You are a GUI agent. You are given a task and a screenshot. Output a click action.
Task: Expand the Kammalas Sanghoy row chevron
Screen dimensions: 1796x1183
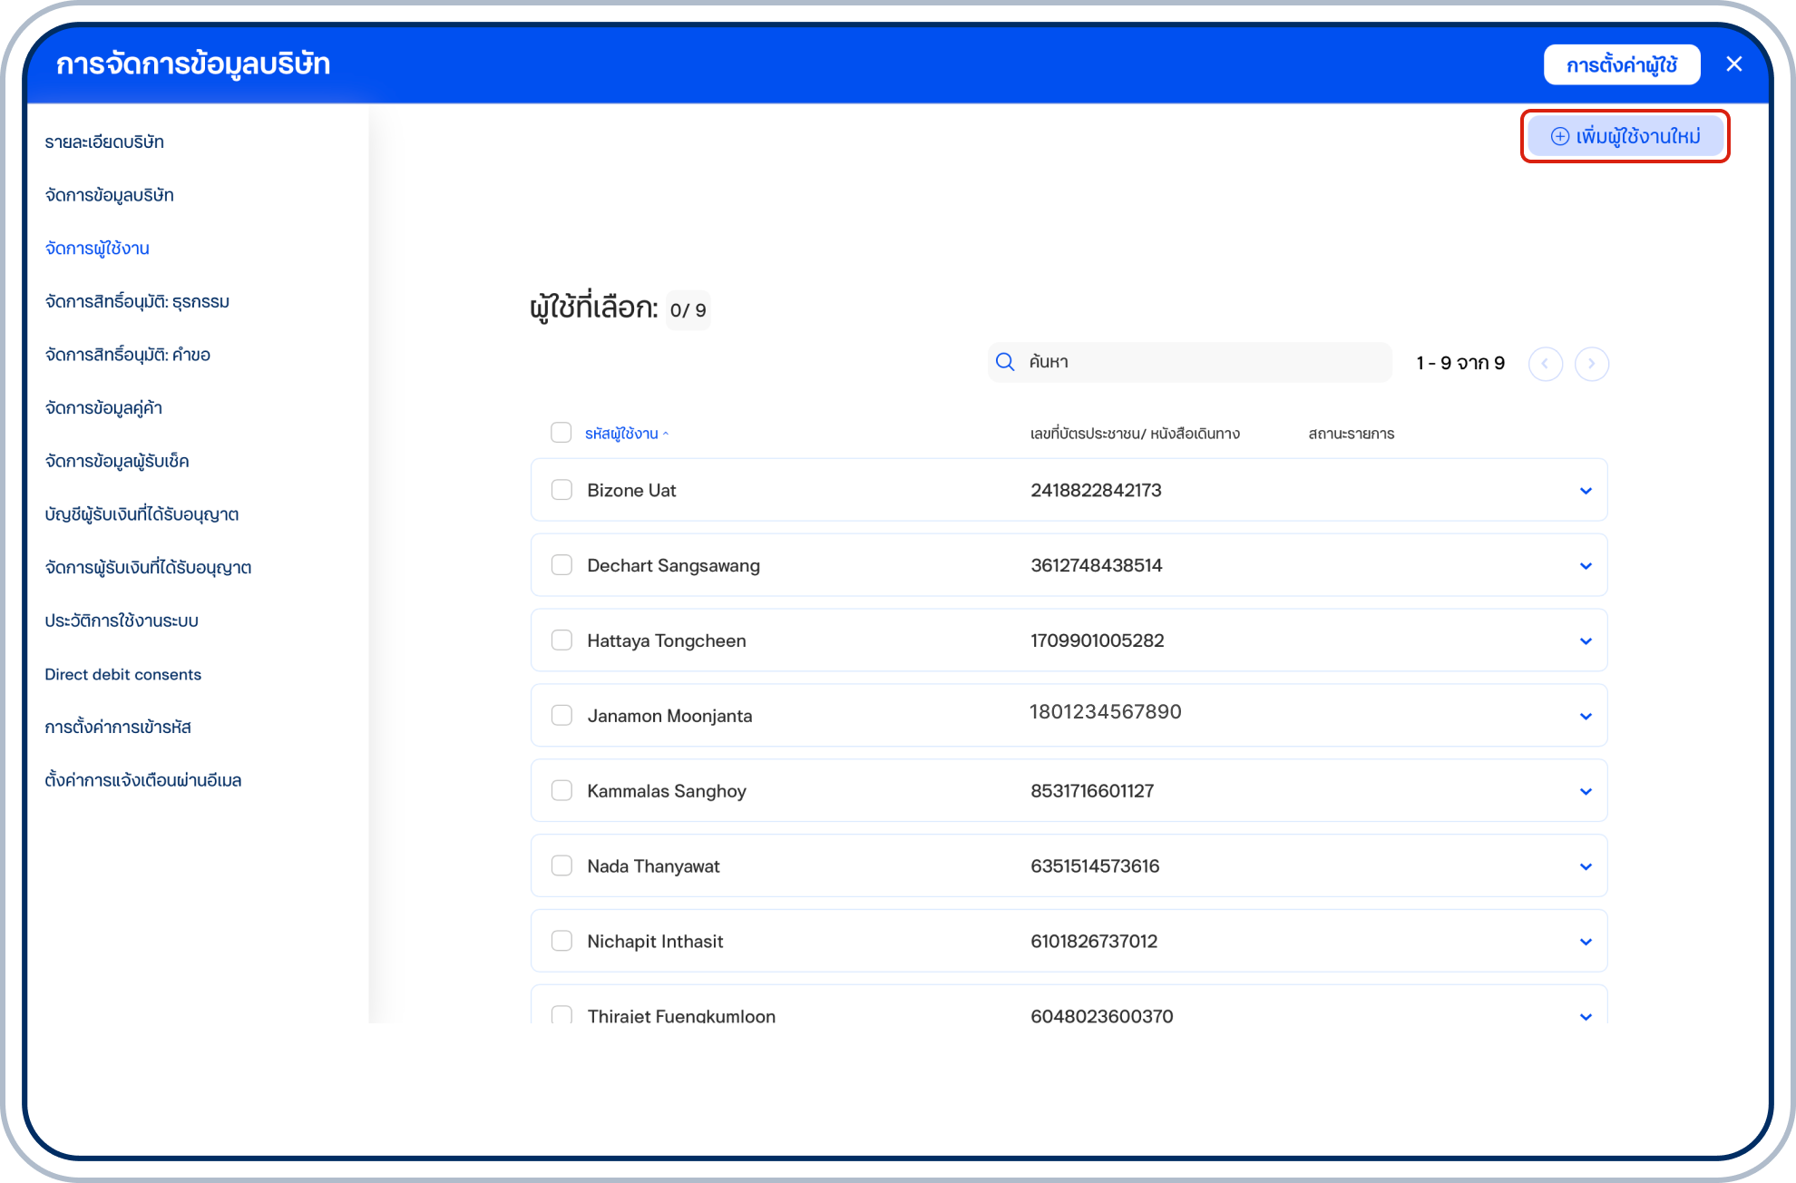coord(1586,792)
